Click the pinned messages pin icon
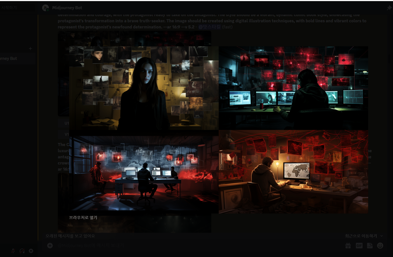 389,8
